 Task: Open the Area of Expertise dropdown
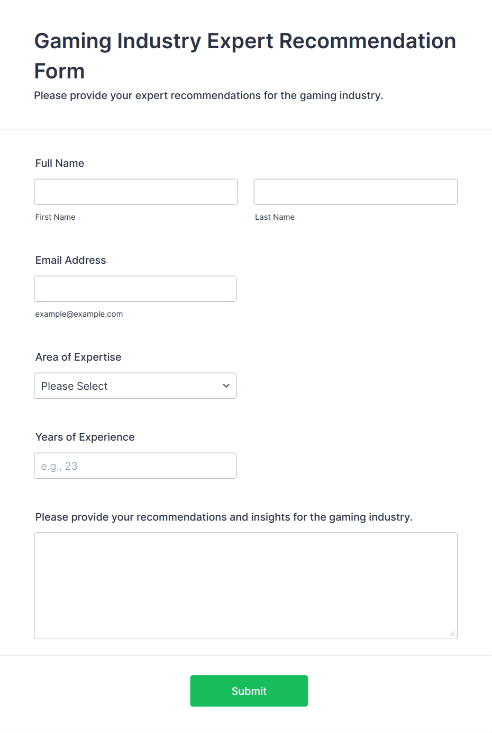[135, 386]
